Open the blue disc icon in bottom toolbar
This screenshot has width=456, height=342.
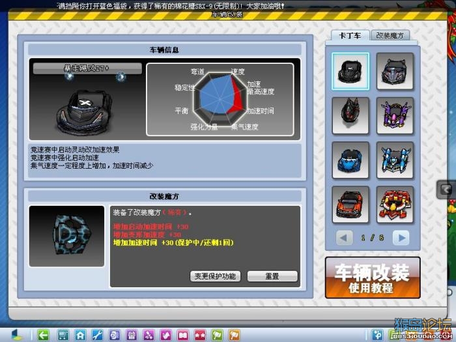(x=114, y=335)
